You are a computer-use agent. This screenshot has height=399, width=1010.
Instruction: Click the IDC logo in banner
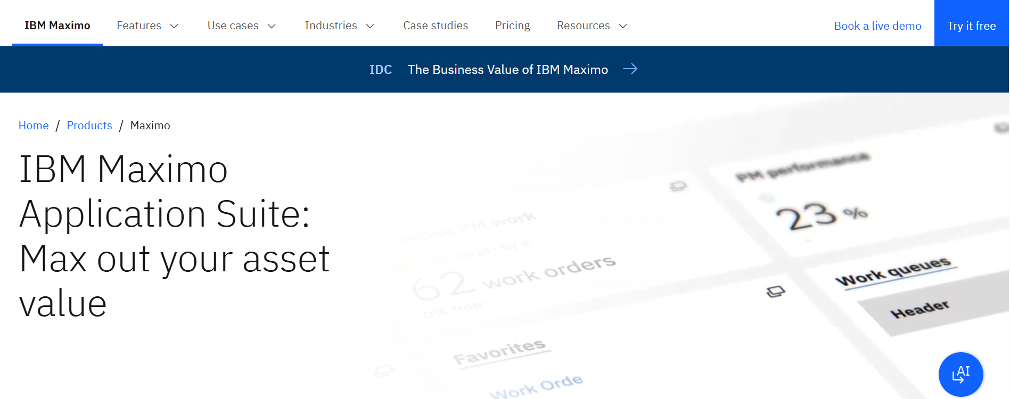click(381, 70)
